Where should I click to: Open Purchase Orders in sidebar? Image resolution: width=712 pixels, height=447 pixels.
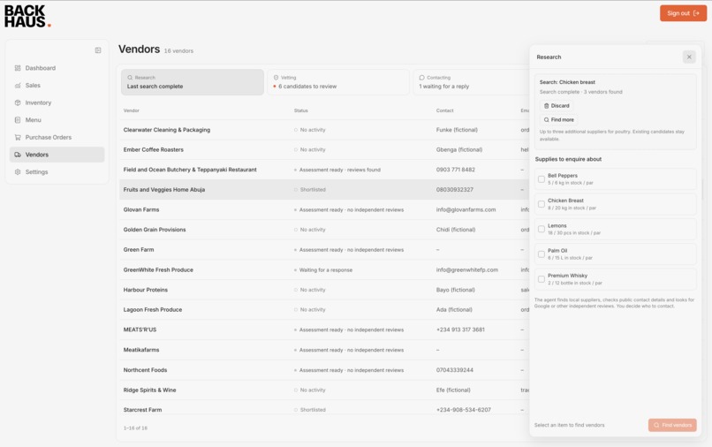click(57, 137)
